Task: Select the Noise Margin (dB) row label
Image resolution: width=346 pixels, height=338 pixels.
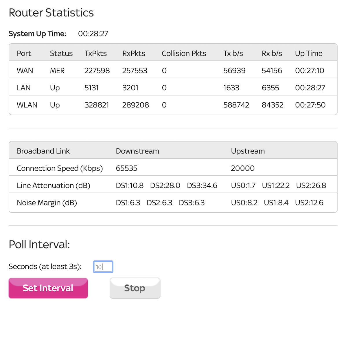Action: [x=47, y=203]
